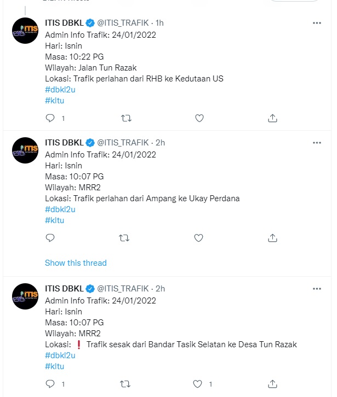The width and height of the screenshot is (337, 397).
Task: Open #kltu hashtag in the last tweet
Action: pyautogui.click(x=55, y=366)
